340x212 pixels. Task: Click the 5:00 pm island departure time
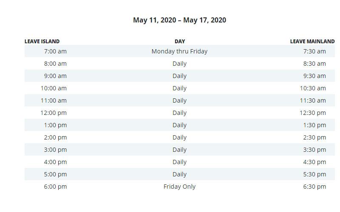[55, 175]
